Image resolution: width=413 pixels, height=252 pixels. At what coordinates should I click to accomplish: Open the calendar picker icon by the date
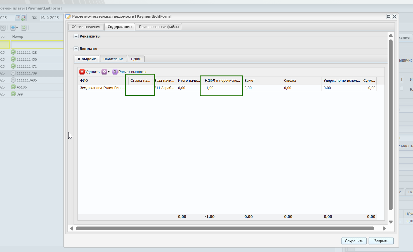[x=18, y=18]
